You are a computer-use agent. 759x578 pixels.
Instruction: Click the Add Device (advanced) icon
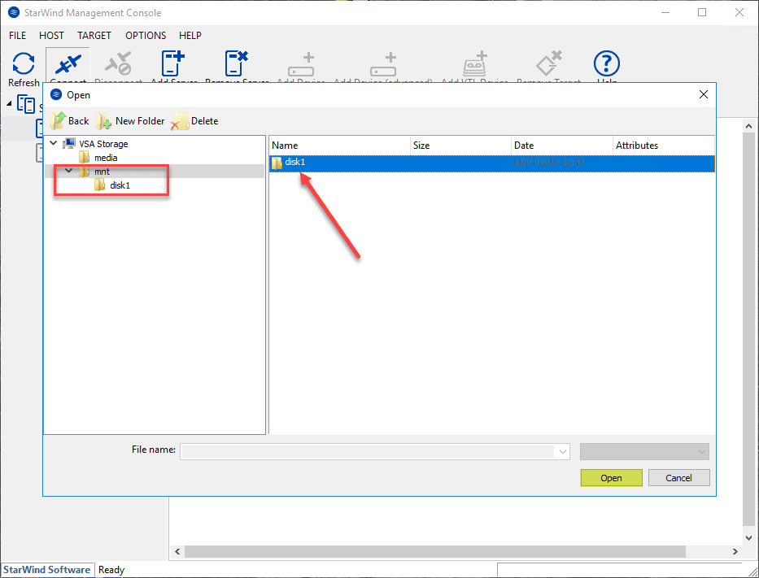pos(383,64)
